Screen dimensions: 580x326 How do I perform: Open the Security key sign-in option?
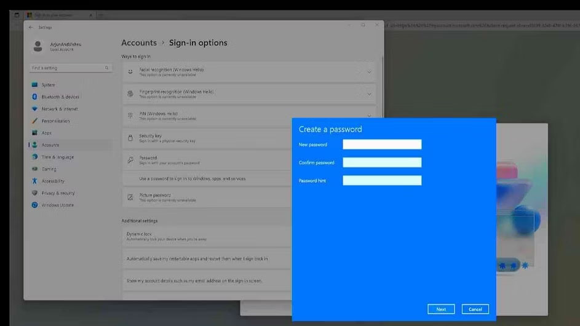pyautogui.click(x=207, y=138)
